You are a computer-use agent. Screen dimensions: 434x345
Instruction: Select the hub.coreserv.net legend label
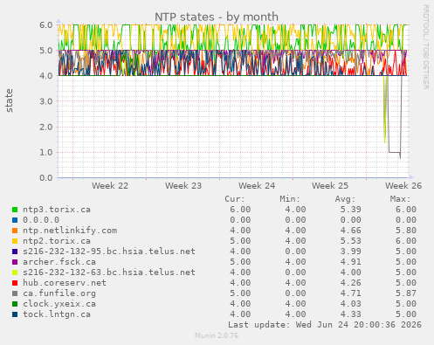65,283
